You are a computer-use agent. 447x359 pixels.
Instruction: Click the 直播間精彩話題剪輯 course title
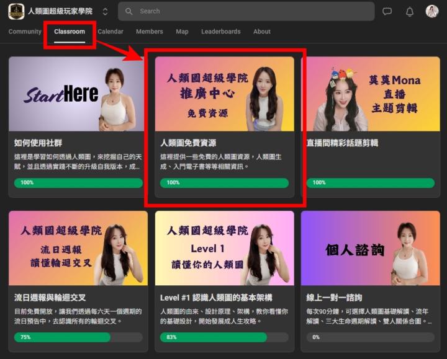[342, 143]
